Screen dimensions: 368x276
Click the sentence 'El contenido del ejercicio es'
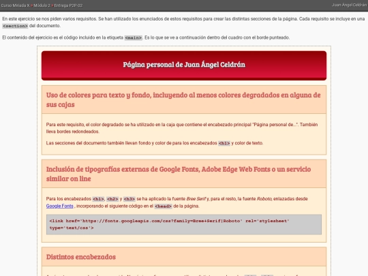click(x=146, y=37)
